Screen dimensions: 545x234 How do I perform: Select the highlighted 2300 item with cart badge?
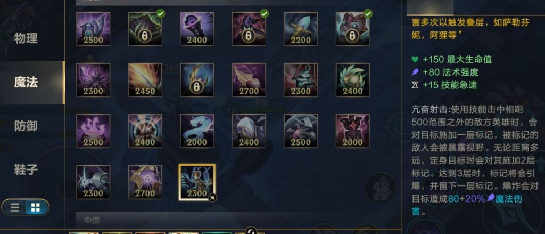pos(197,182)
